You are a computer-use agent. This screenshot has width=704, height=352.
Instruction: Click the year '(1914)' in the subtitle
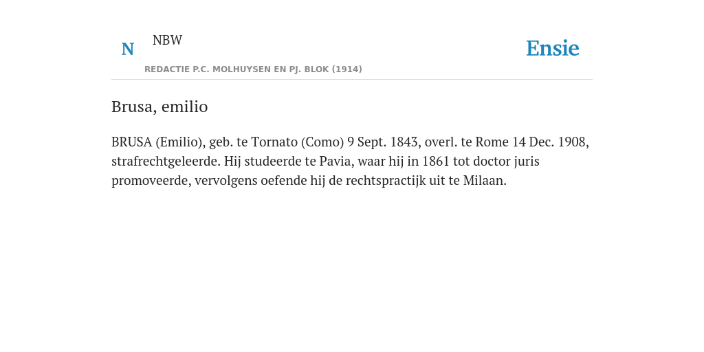tap(346, 69)
